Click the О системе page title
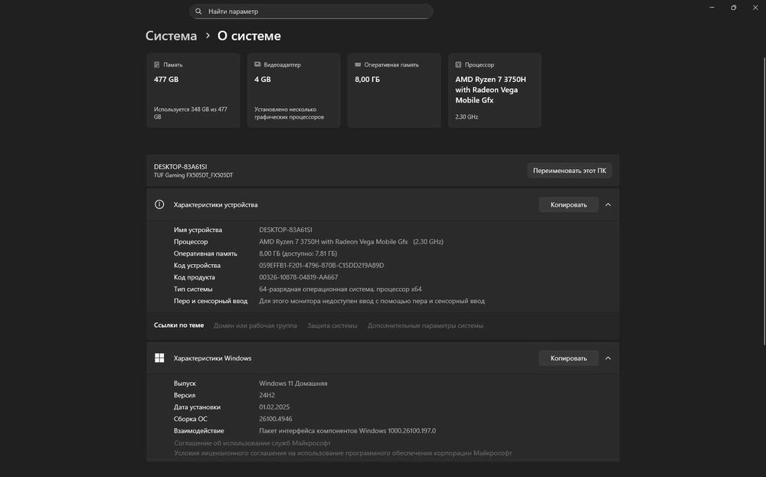The image size is (766, 477). tap(249, 36)
